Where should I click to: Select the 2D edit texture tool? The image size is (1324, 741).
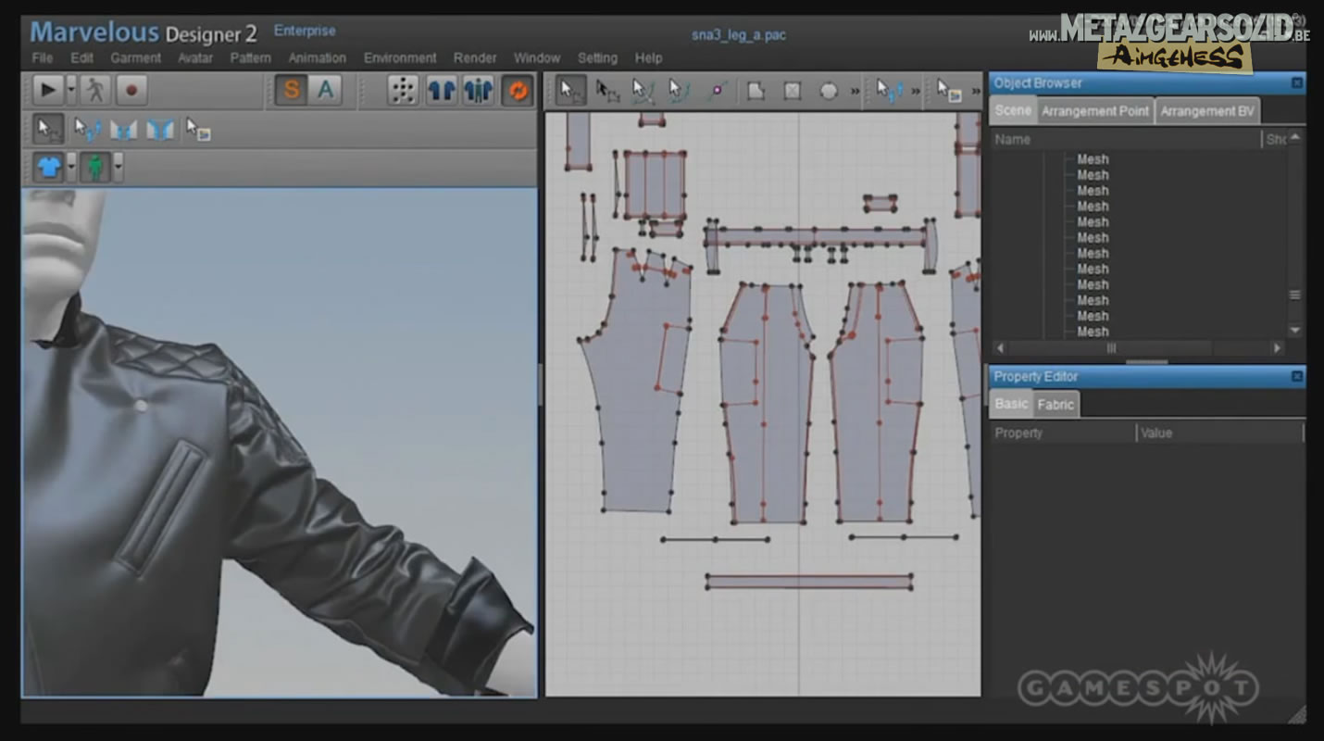coord(949,91)
